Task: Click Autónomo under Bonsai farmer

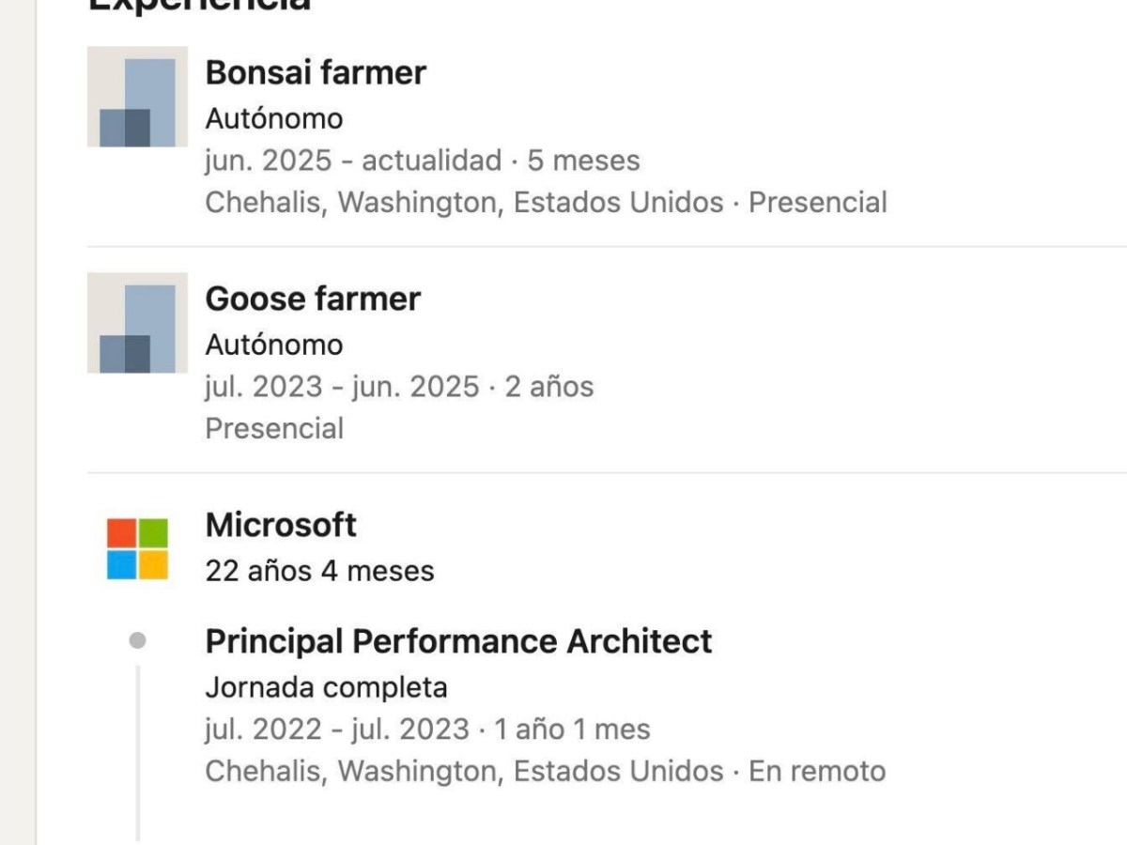Action: point(274,119)
